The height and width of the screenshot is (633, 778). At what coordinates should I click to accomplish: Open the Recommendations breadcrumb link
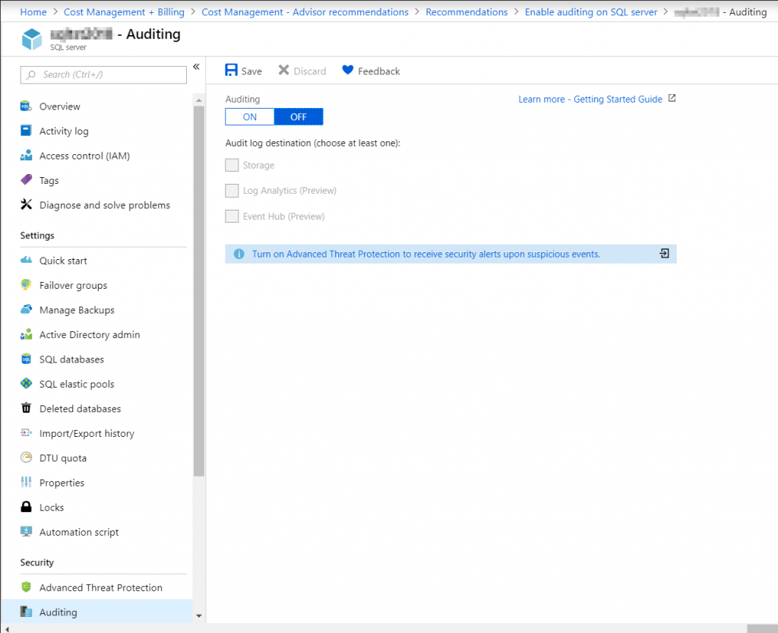tap(466, 12)
